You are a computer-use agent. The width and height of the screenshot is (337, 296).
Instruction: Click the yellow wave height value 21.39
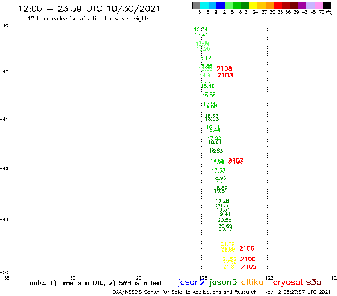(x=227, y=244)
